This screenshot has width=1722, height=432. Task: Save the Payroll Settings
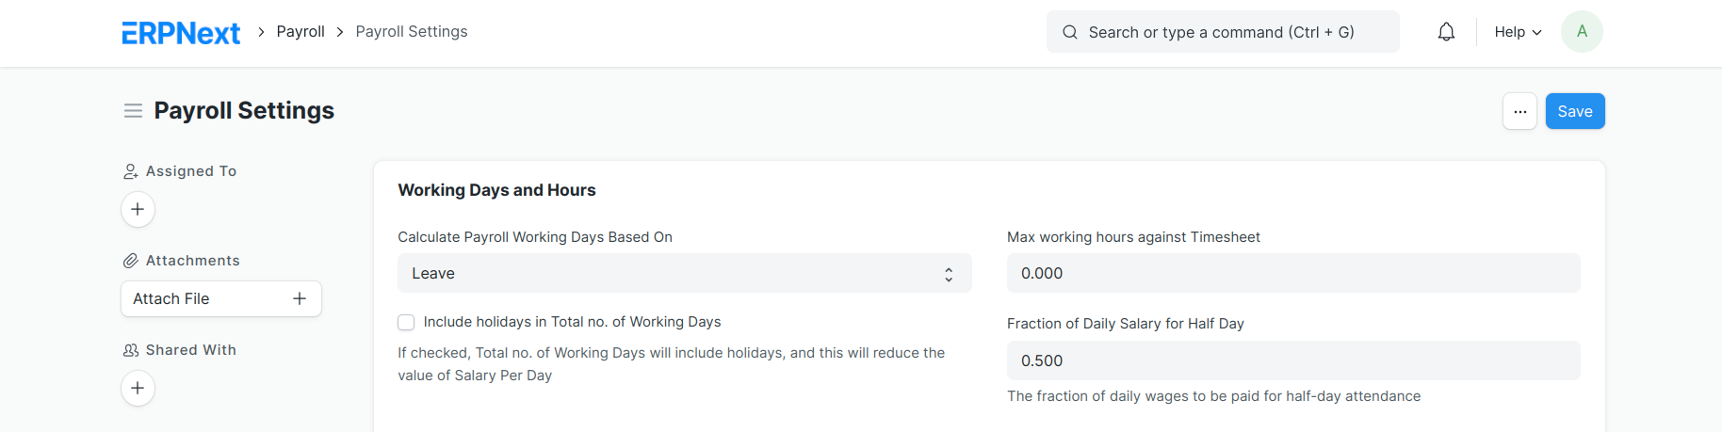pos(1575,111)
